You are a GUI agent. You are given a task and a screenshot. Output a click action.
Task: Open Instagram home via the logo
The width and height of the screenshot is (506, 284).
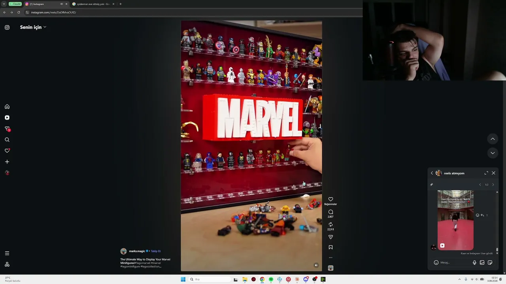coord(7,27)
